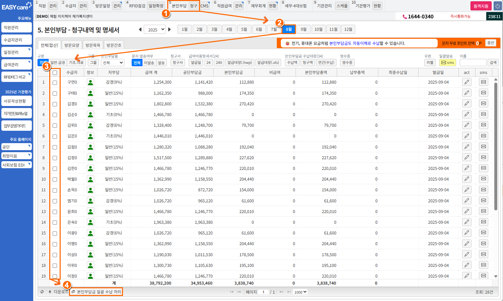
Task: Open the info person icon for 구태0
Action: click(90, 93)
